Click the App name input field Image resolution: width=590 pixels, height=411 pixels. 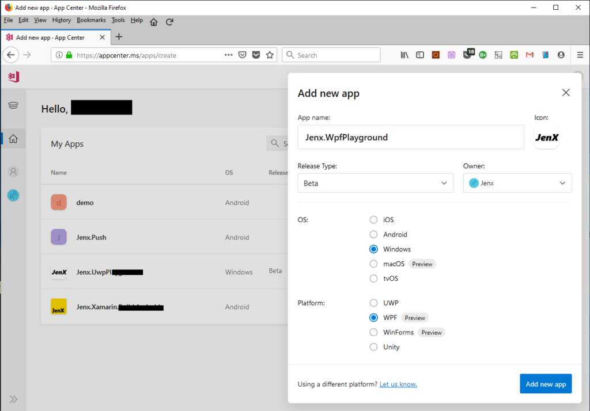click(411, 137)
